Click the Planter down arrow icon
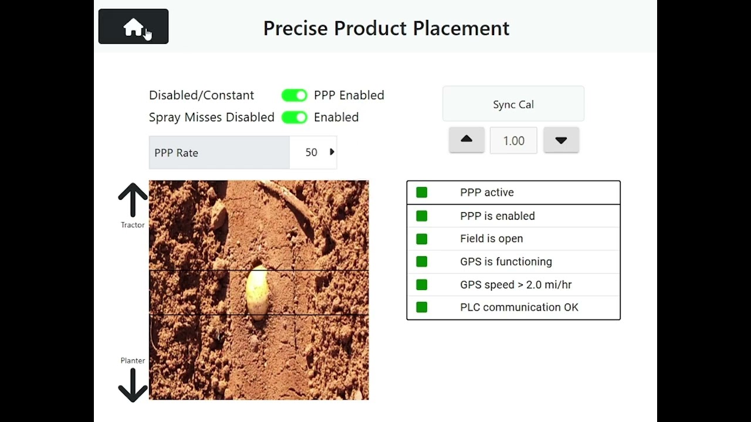 (133, 385)
